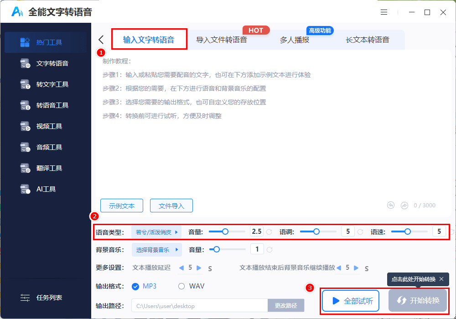Click the AI工具 sidebar icon

[x=25, y=189]
